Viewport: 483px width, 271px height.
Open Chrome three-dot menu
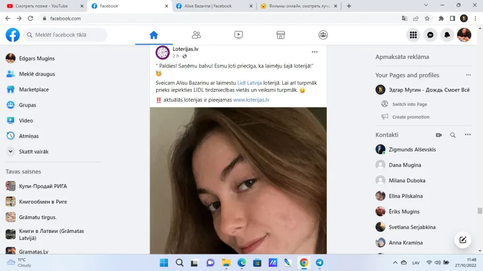click(475, 18)
